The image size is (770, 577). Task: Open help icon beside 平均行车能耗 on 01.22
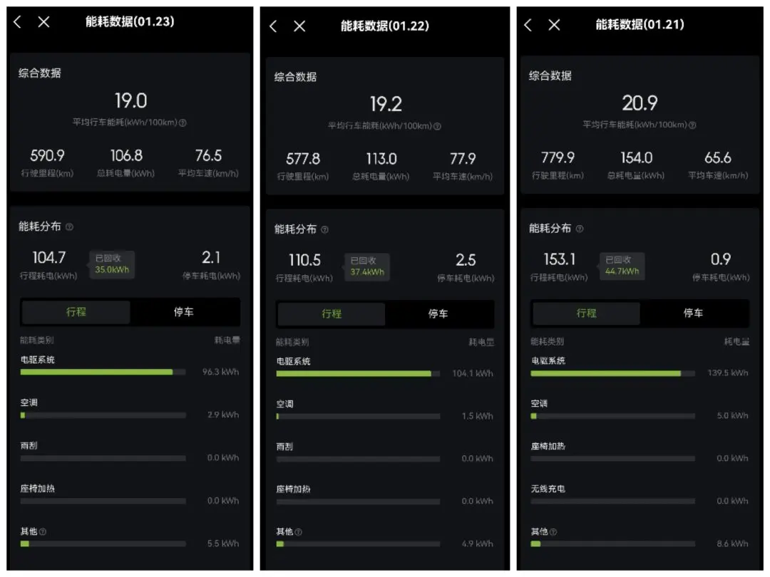(437, 127)
